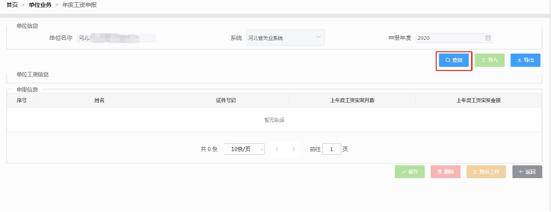551x212 pixels.
Task: Open the 10条/页 page size dropdown
Action: 244,149
